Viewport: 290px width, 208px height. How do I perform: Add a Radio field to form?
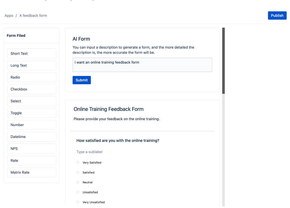pos(31,77)
